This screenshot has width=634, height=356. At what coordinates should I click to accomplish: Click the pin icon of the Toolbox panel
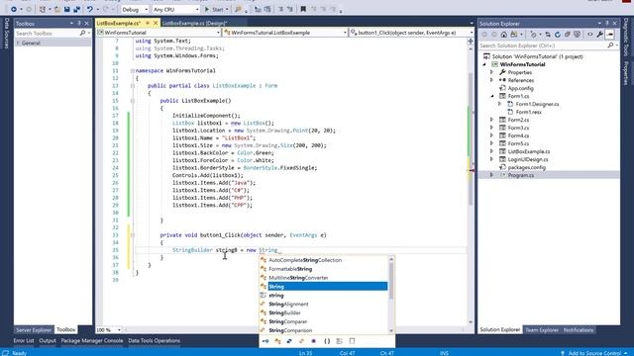pos(79,24)
